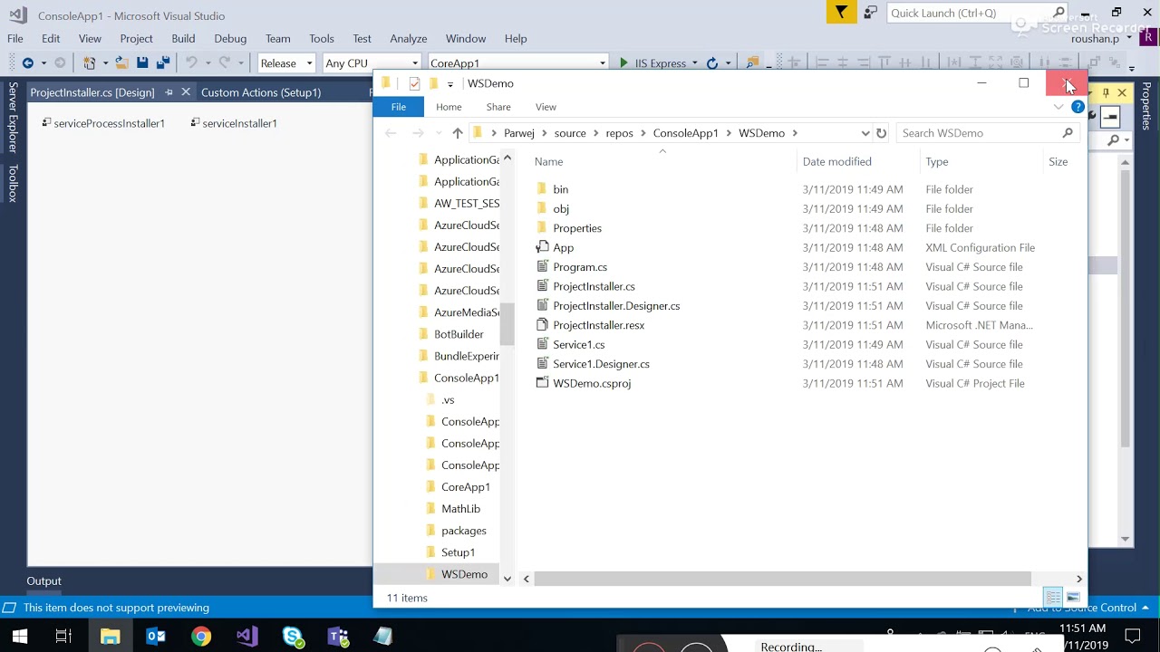Click ConsoleApp1 in the address breadcrumb
The image size is (1160, 652).
(x=686, y=133)
